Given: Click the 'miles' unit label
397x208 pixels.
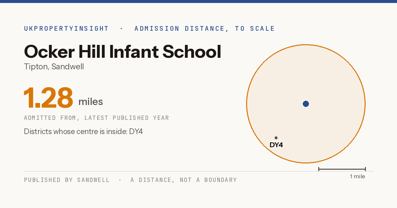Looking at the screenshot, I should pyautogui.click(x=91, y=102).
